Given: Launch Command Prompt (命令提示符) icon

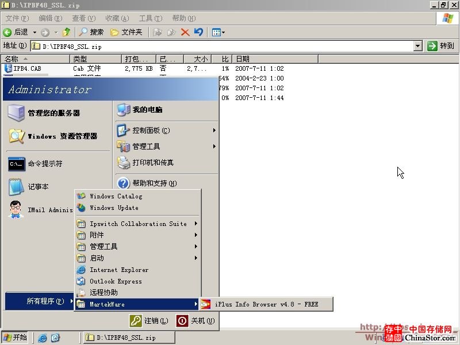Looking at the screenshot, I should click(17, 164).
